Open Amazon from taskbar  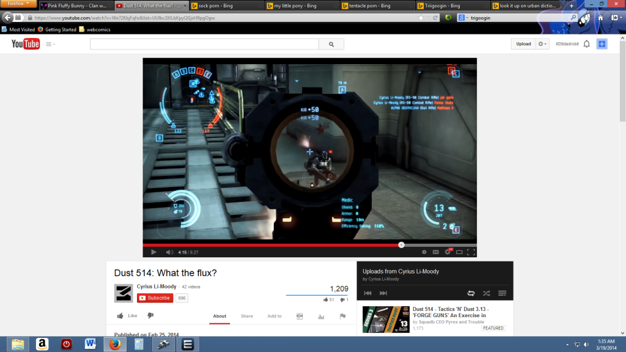point(42,344)
